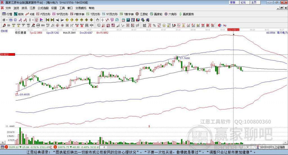Click the 18.6835 low price annotation

click(x=25, y=95)
